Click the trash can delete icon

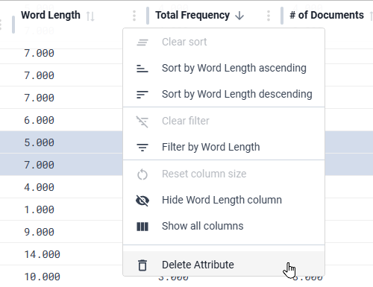pyautogui.click(x=142, y=265)
